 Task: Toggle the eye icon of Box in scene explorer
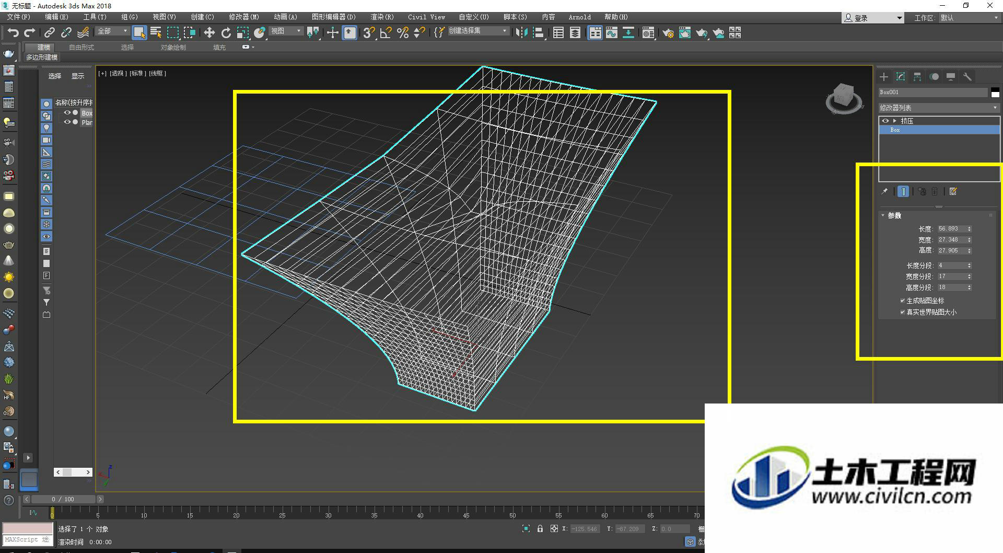click(x=67, y=112)
